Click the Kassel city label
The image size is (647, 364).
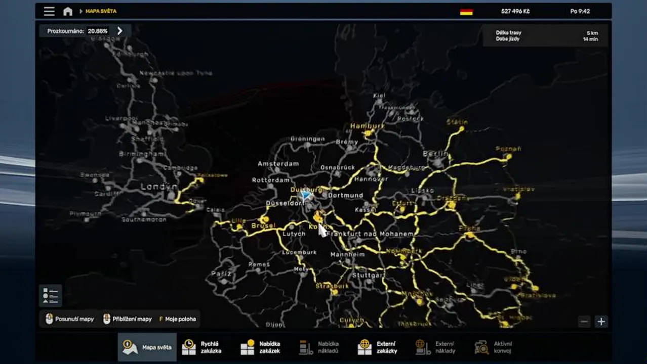click(x=366, y=209)
